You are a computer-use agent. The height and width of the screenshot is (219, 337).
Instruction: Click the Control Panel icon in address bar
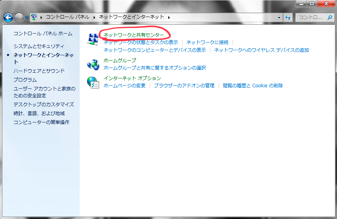[x=34, y=17]
